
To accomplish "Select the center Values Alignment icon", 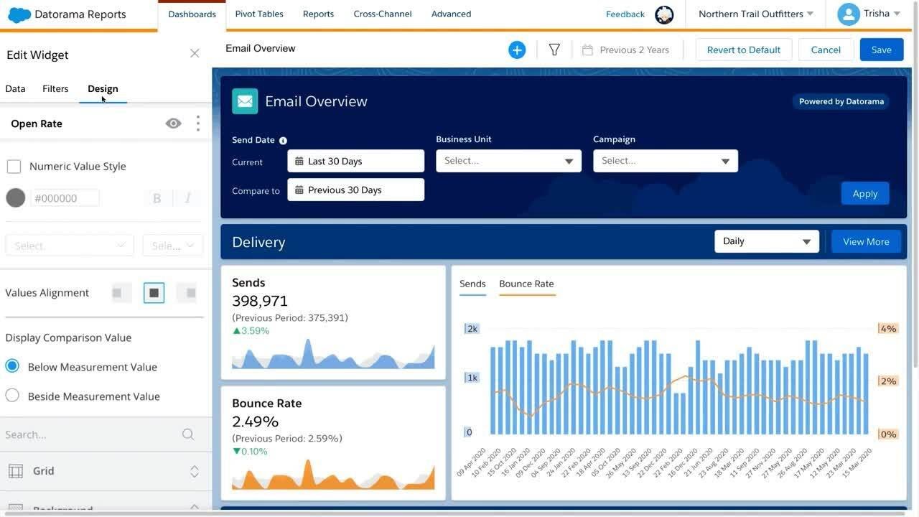I will click(x=154, y=292).
